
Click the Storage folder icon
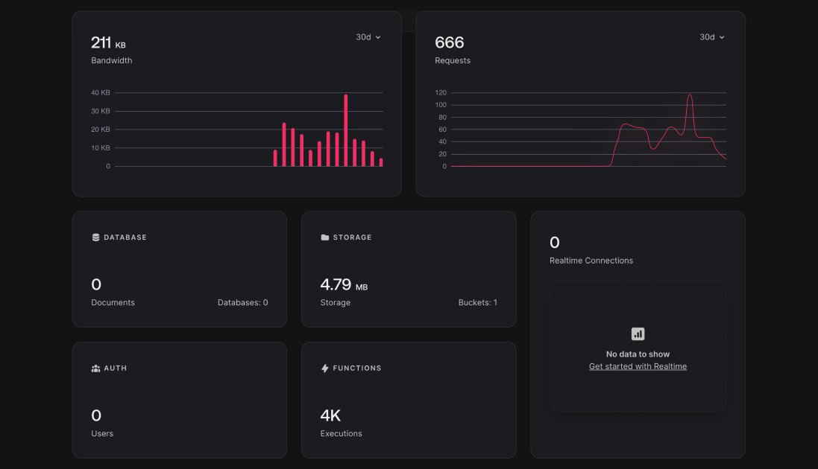tap(325, 237)
